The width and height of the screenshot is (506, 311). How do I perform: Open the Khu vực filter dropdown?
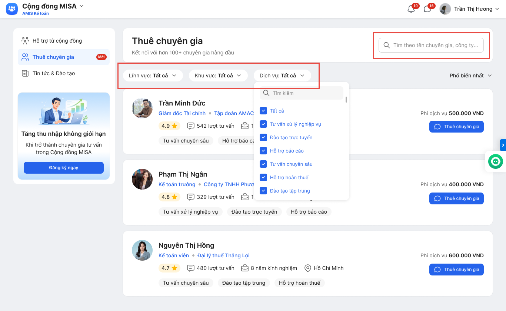[218, 76]
